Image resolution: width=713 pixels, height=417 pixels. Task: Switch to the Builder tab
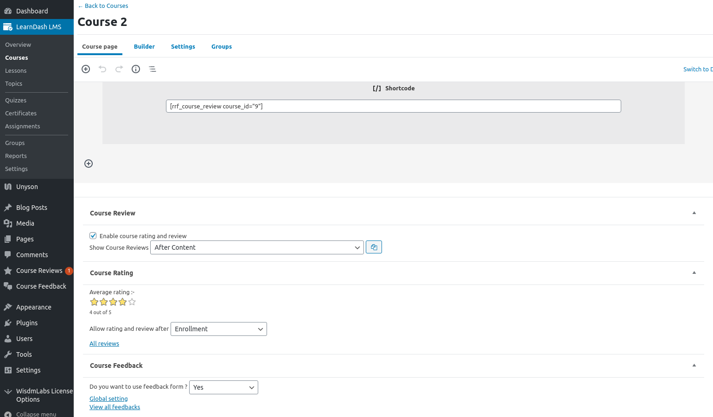[144, 47]
